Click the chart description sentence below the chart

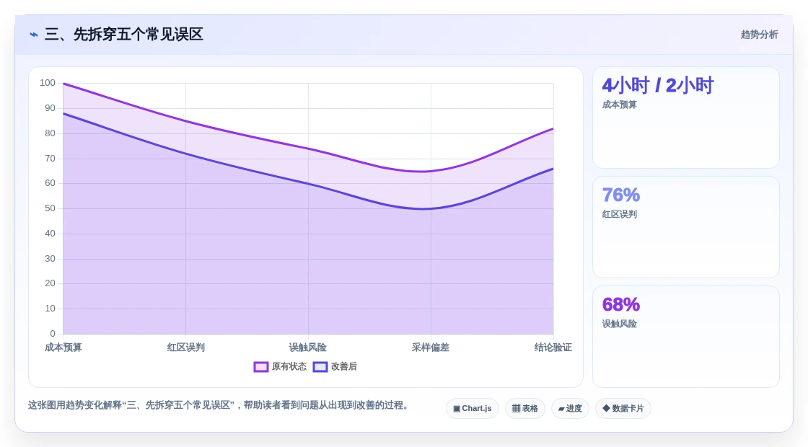click(220, 405)
